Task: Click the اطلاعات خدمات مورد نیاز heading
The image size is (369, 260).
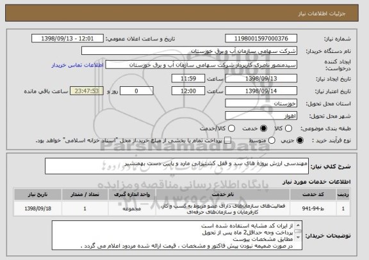Action: tap(316, 181)
